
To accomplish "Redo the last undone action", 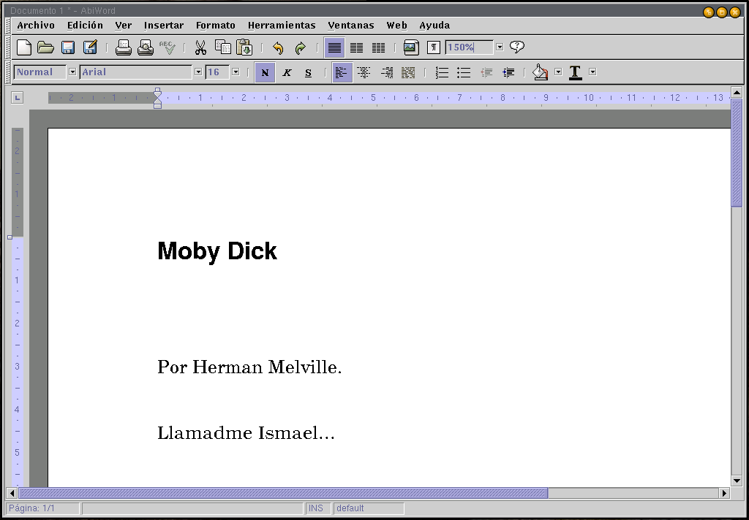I will click(300, 47).
